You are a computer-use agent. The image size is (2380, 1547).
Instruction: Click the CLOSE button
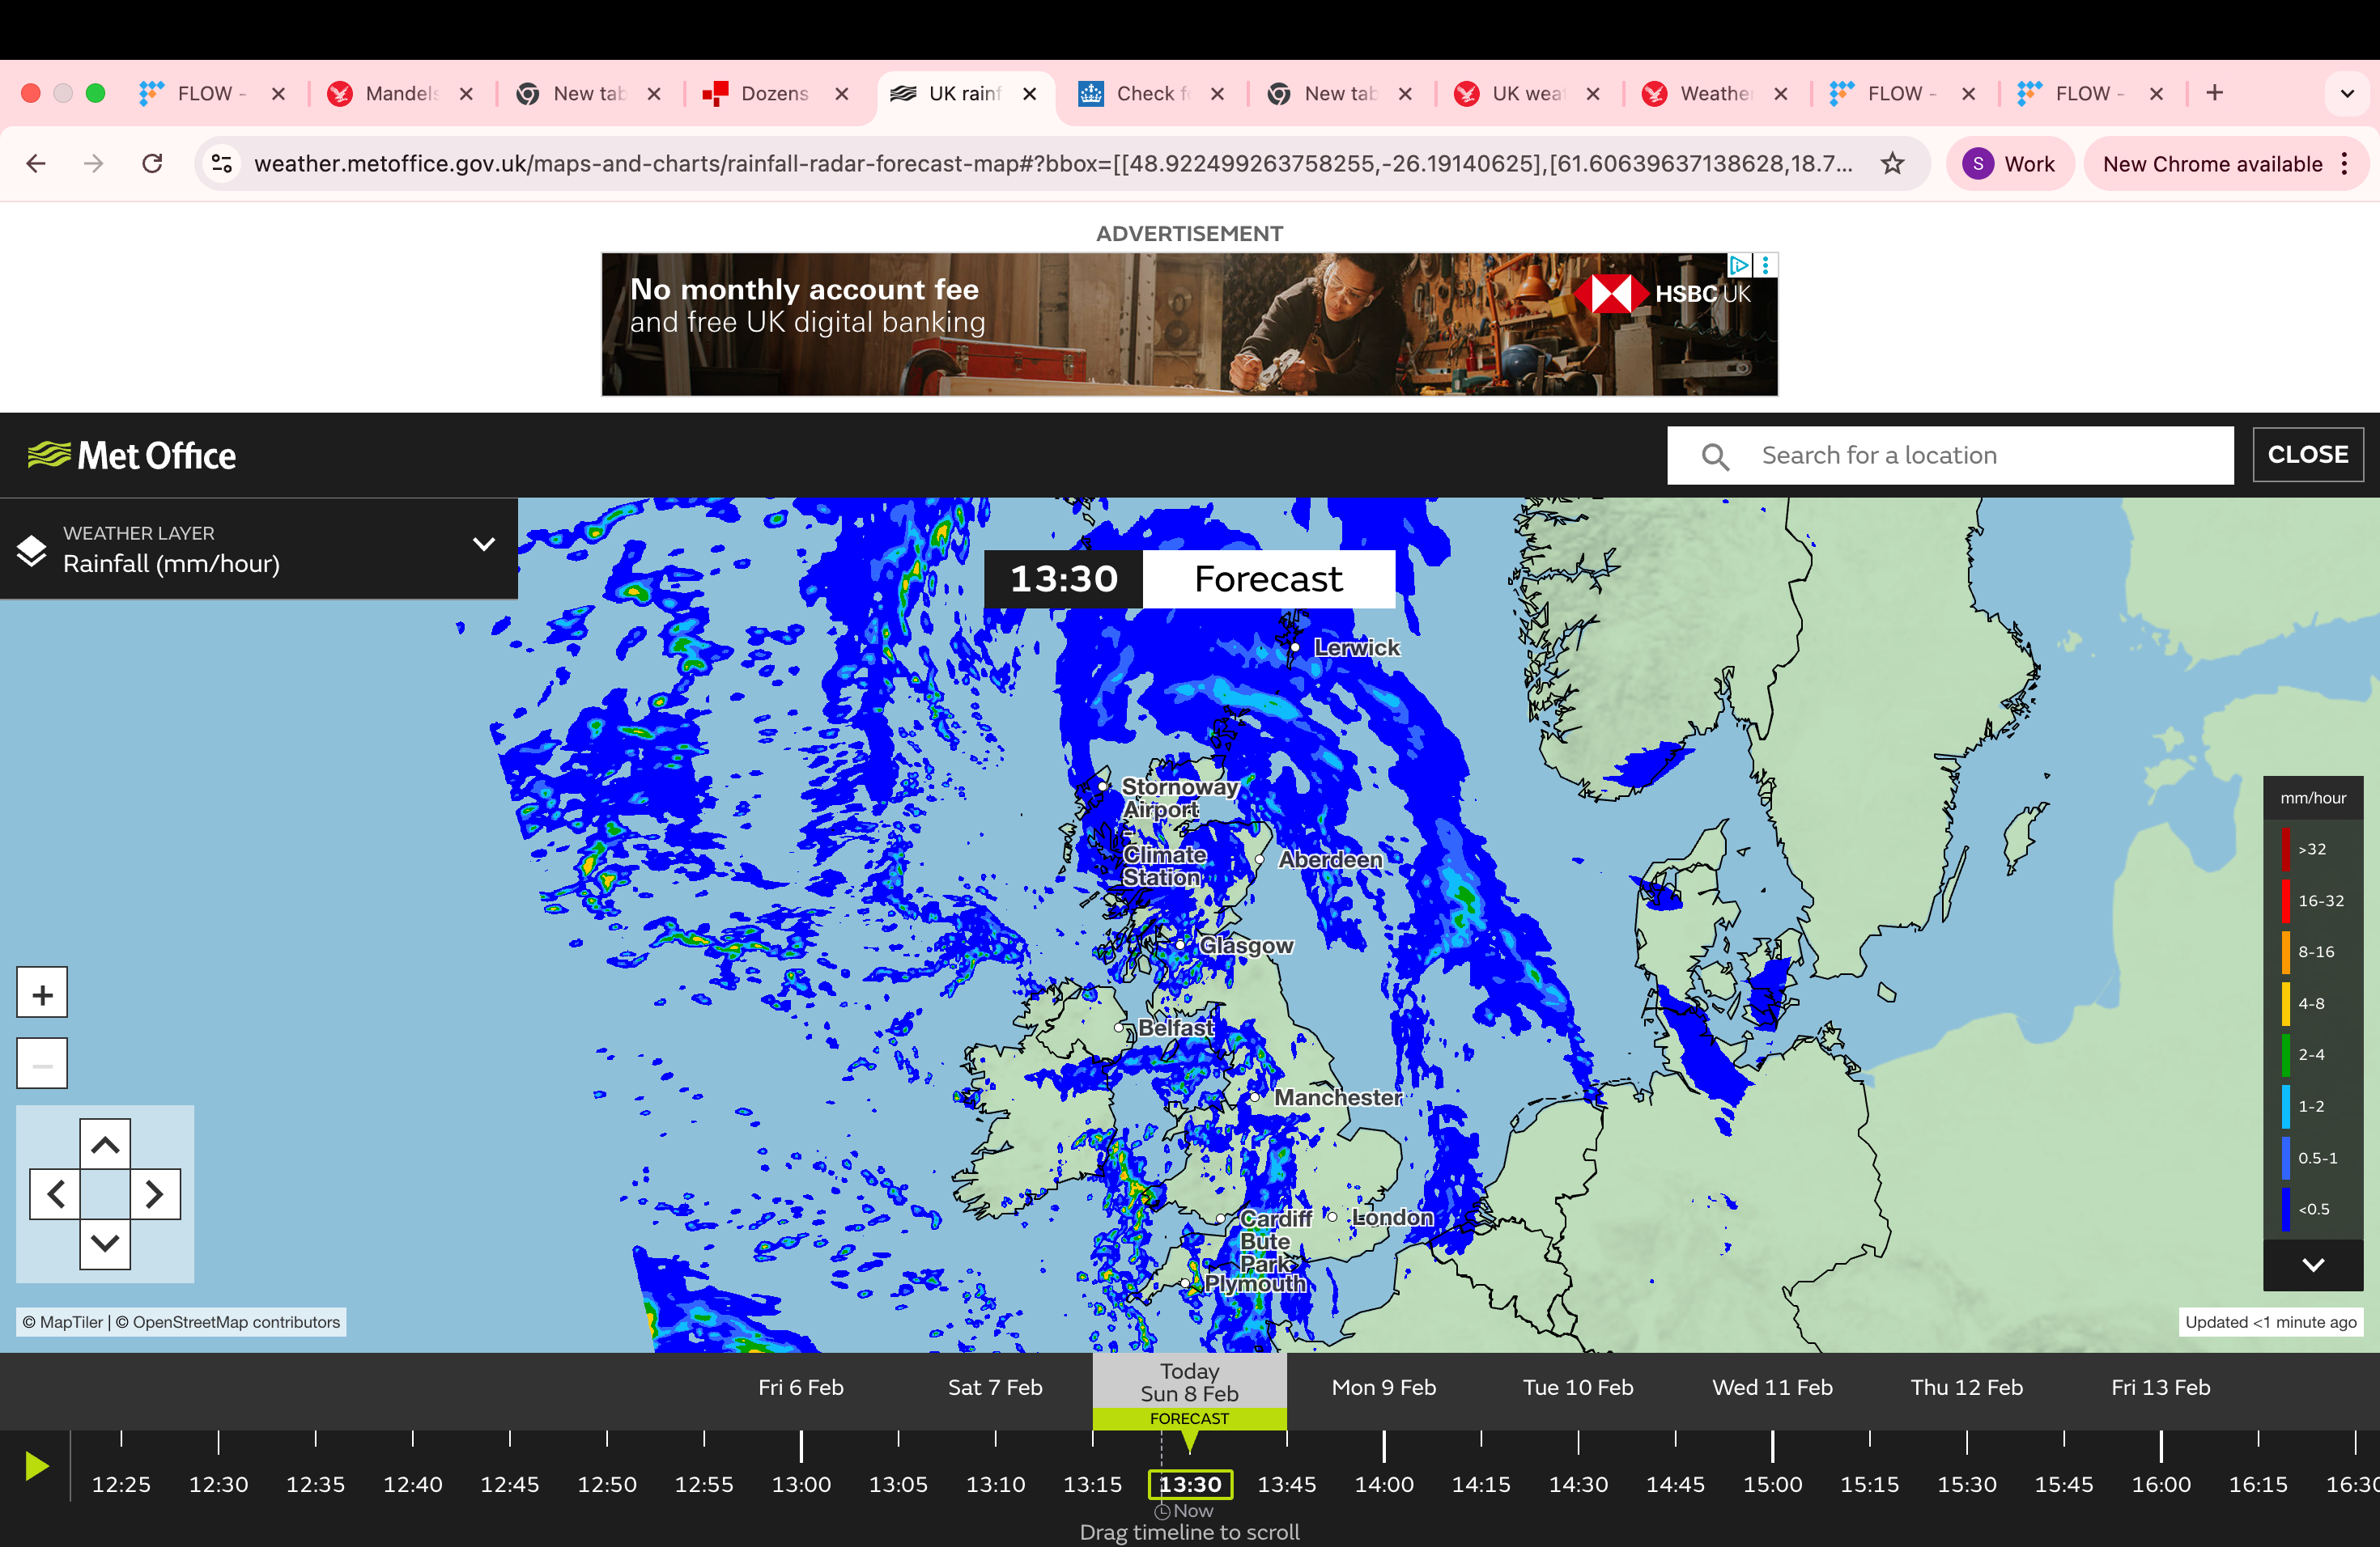[x=2307, y=455]
